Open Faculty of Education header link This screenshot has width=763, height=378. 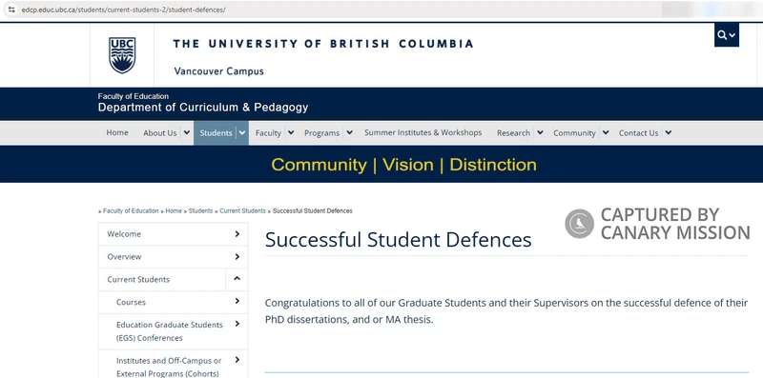coord(134,96)
